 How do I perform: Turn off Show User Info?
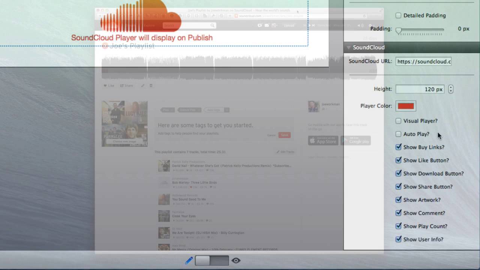coord(398,239)
